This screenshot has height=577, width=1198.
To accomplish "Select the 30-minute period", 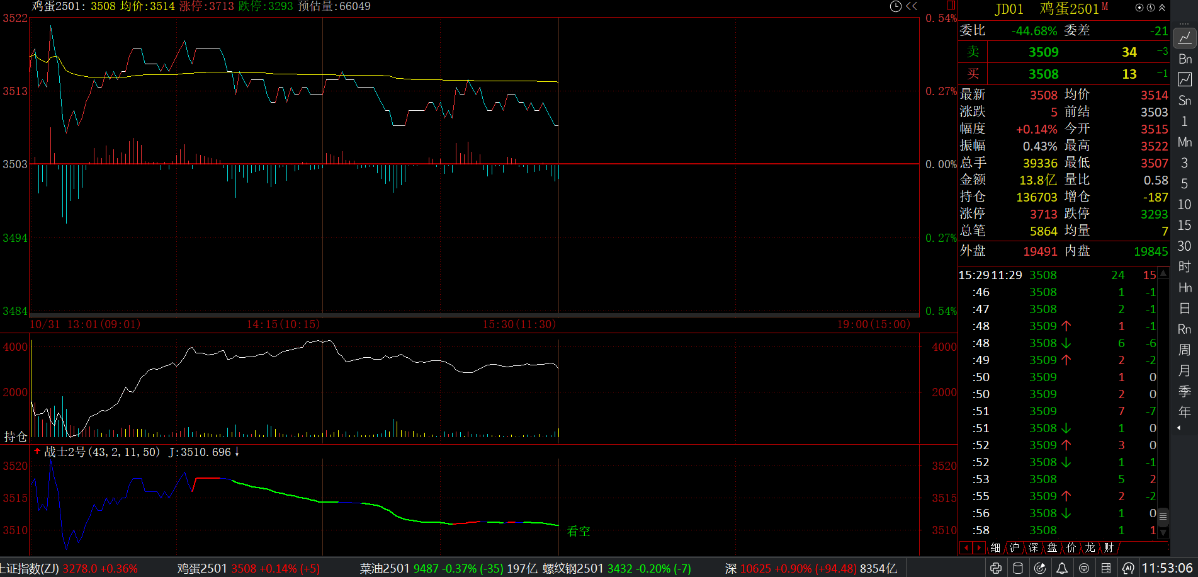I will tap(1185, 246).
